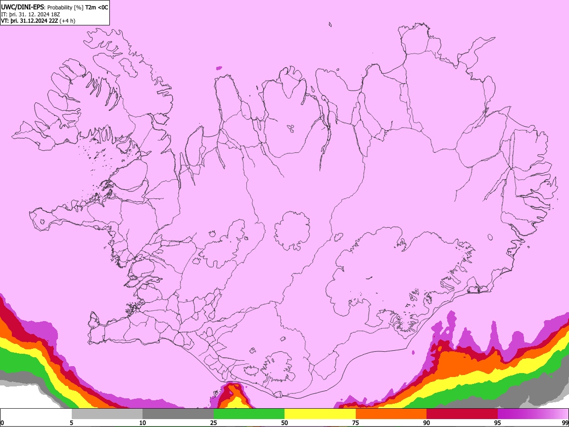
Task: Click the magenta 95-99 legend swatch
Action: 533,414
